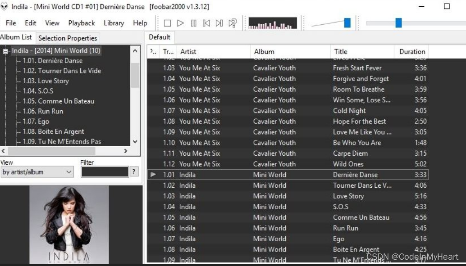This screenshot has height=266, width=466.
Task: Open the Help menu
Action: [140, 23]
